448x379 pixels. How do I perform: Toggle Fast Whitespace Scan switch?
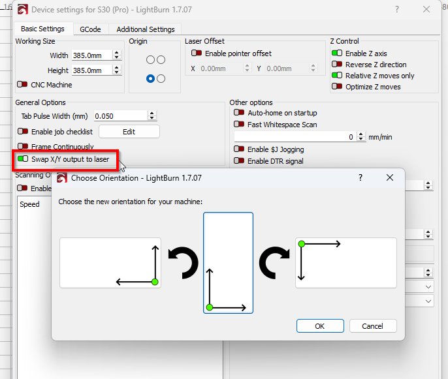point(239,124)
